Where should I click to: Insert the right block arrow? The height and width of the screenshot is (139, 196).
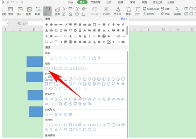[x=46, y=99]
